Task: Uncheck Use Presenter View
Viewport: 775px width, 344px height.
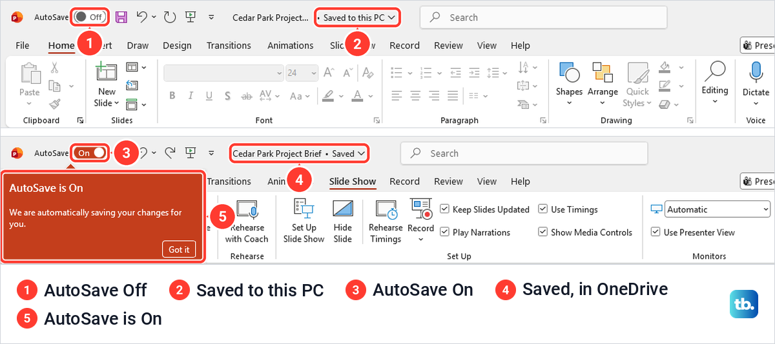Action: [x=656, y=233]
